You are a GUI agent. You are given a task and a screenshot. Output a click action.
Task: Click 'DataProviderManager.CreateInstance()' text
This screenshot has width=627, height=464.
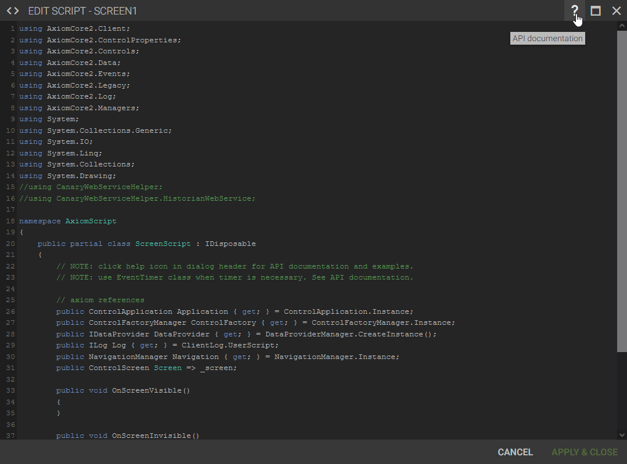pyautogui.click(x=349, y=334)
